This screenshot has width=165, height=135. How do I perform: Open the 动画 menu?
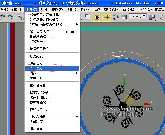coord(97,9)
